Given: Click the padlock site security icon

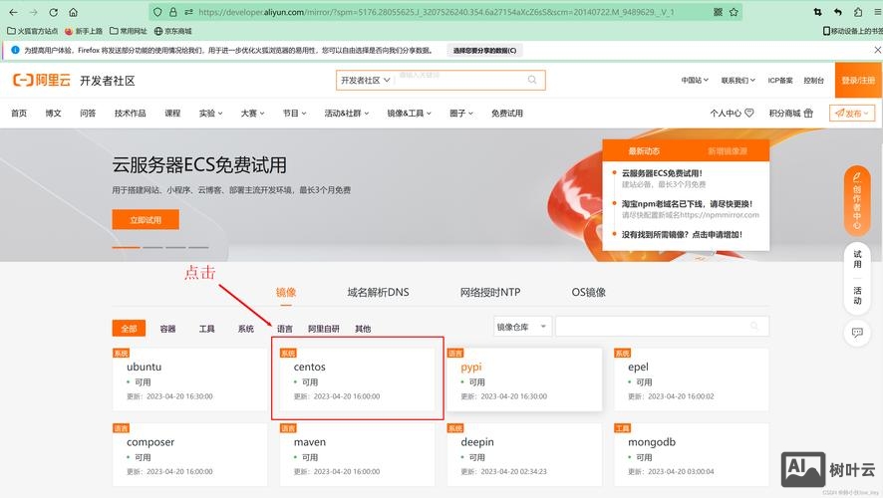Looking at the screenshot, I should pos(172,12).
